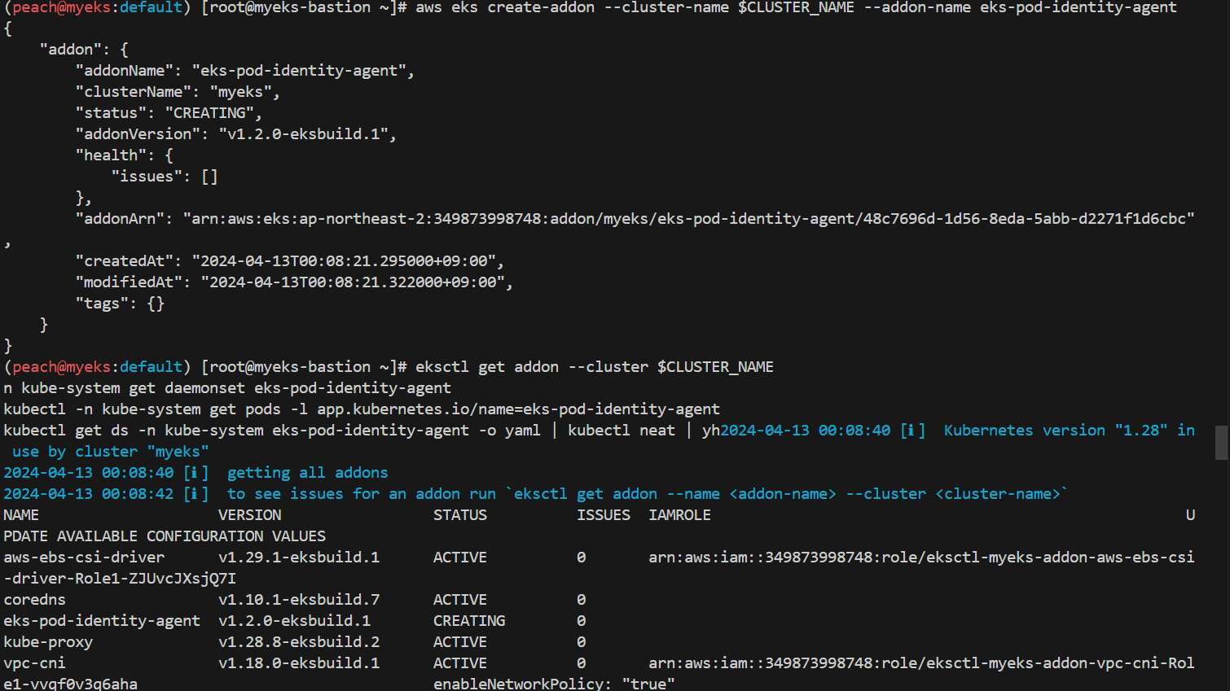The width and height of the screenshot is (1230, 691).
Task: Click the aws-ebs-csi-driver addon name
Action: 84,558
